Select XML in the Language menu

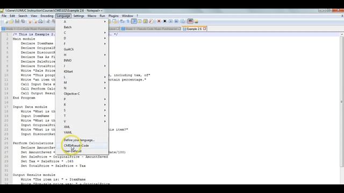(x=82, y=127)
